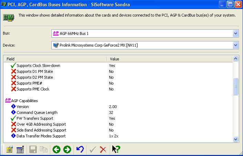Select the Supports PME Clock row
Screen dimensions: 243x156
(x=118, y=89)
